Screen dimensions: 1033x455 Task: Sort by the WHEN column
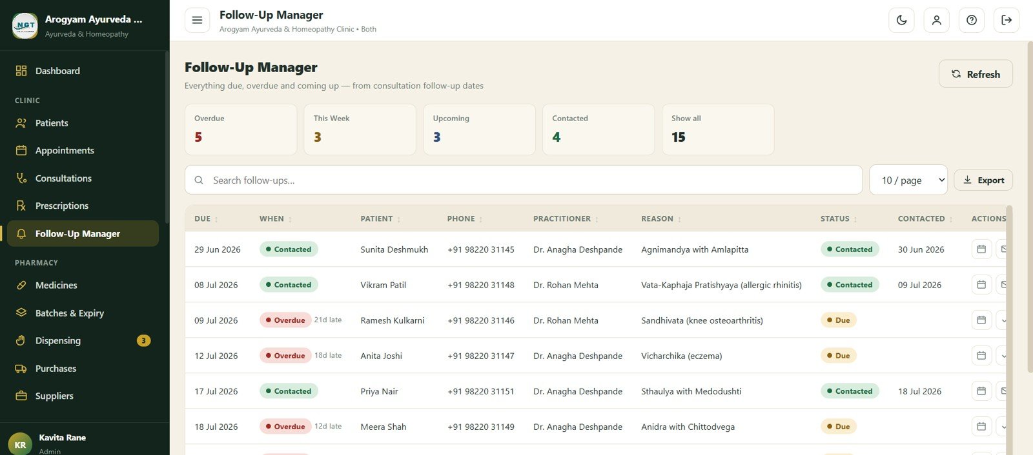[276, 219]
